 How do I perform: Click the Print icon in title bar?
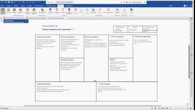tap(12, 2)
